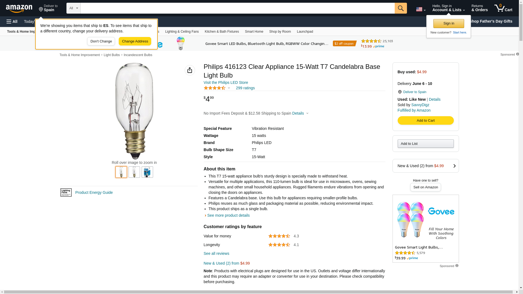
Task: Click the US flag language selector
Action: (421, 9)
